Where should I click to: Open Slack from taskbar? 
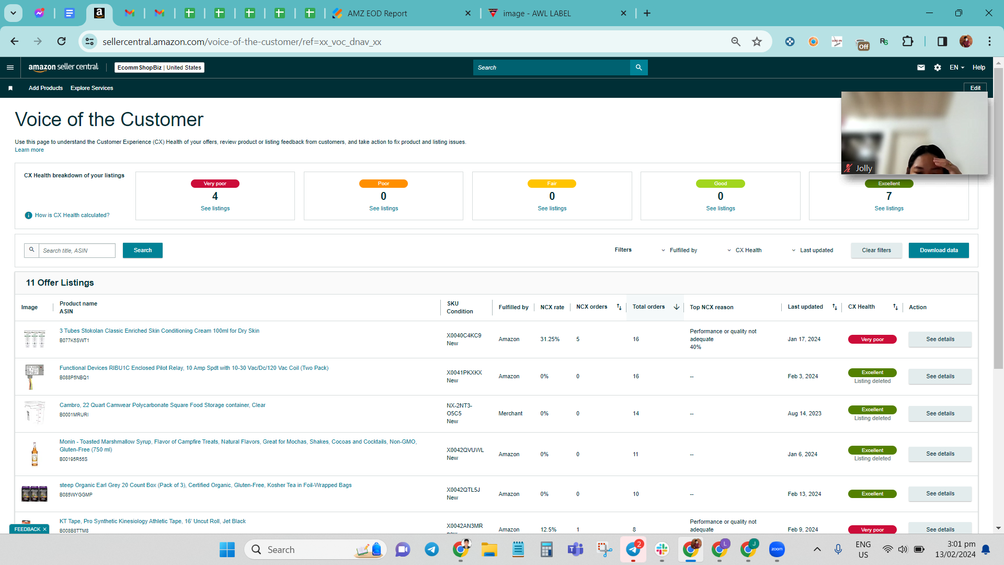[662, 550]
